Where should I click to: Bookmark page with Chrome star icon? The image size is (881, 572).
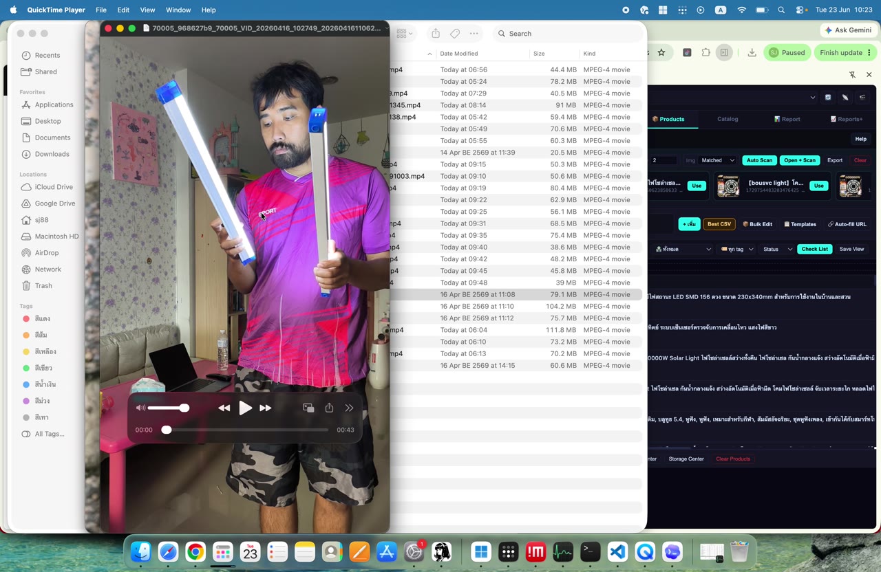661,52
